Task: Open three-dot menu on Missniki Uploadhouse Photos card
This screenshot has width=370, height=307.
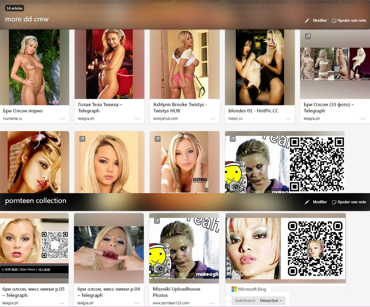Action: pos(212,303)
